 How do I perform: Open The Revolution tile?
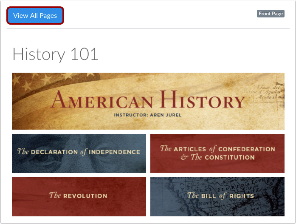pyautogui.click(x=79, y=197)
